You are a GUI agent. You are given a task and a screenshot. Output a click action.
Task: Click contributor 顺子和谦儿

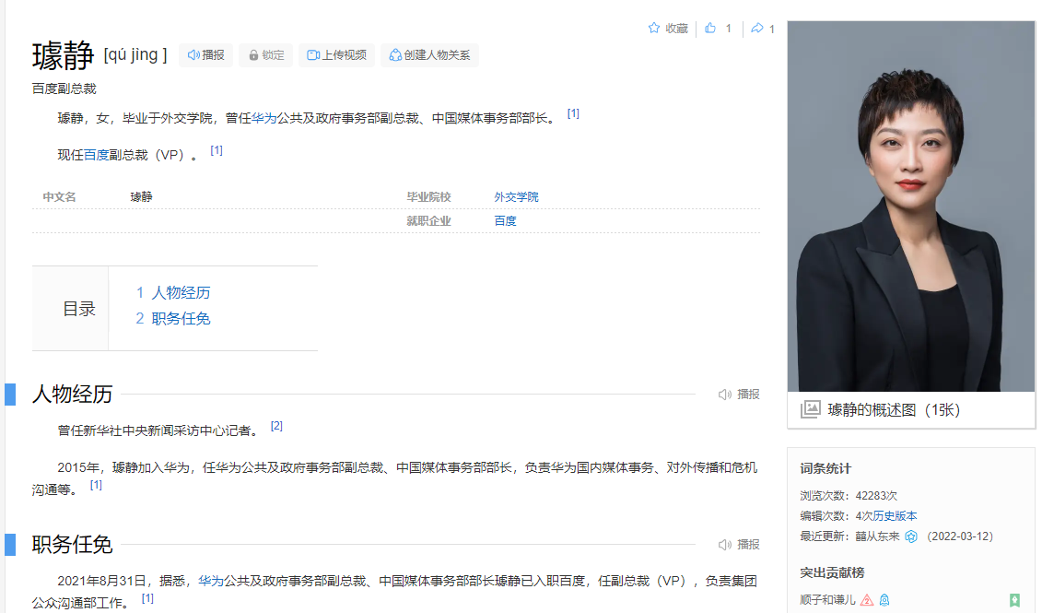coord(827,600)
